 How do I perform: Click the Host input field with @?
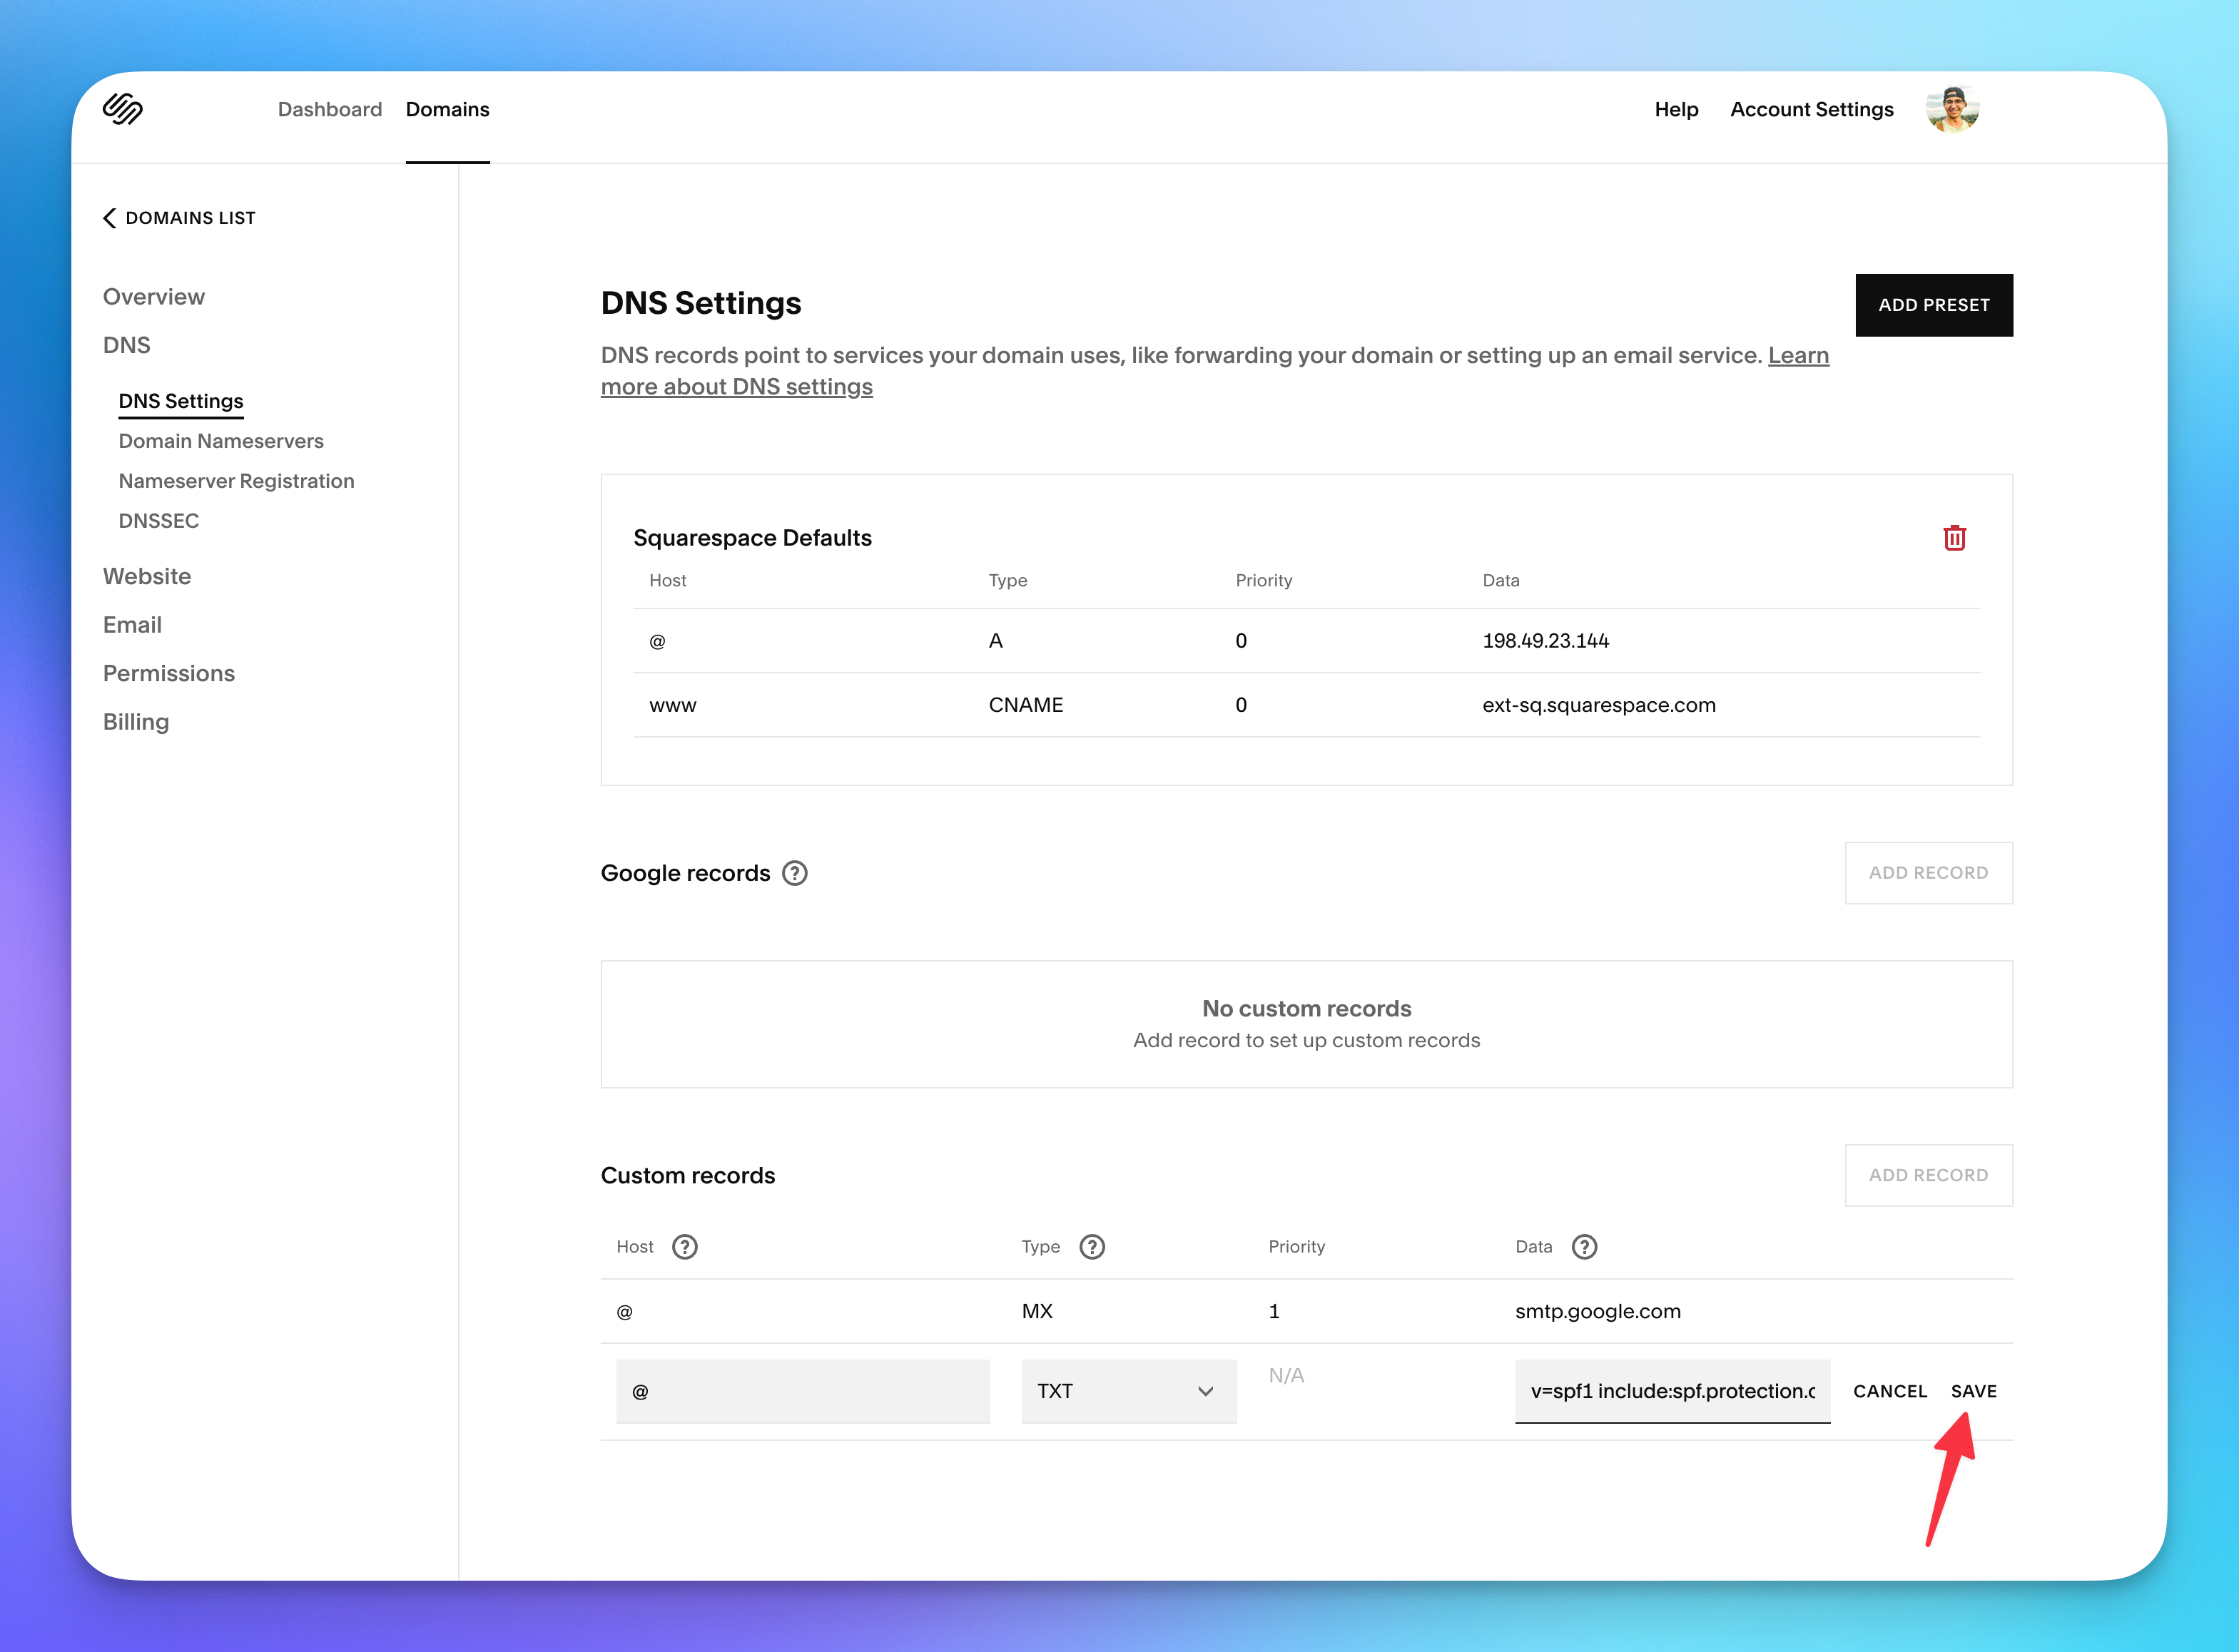(x=802, y=1391)
